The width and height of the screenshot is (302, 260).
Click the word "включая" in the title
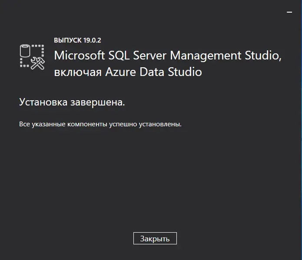click(78, 72)
